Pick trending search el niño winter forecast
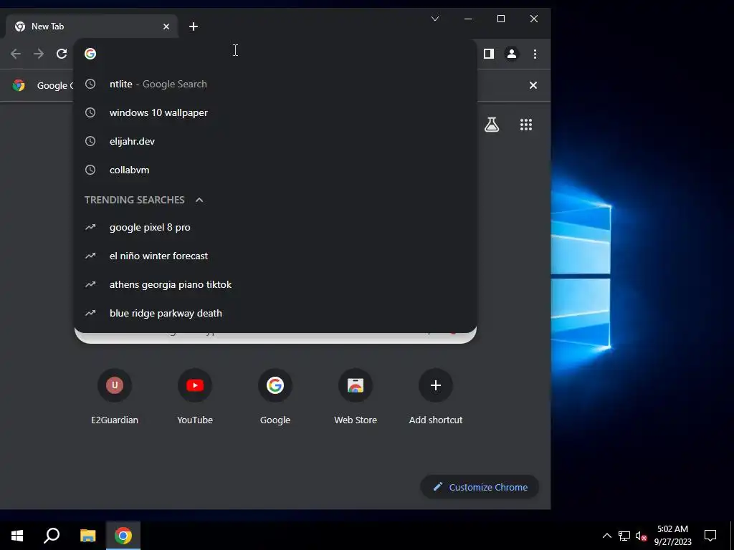 coord(275,256)
